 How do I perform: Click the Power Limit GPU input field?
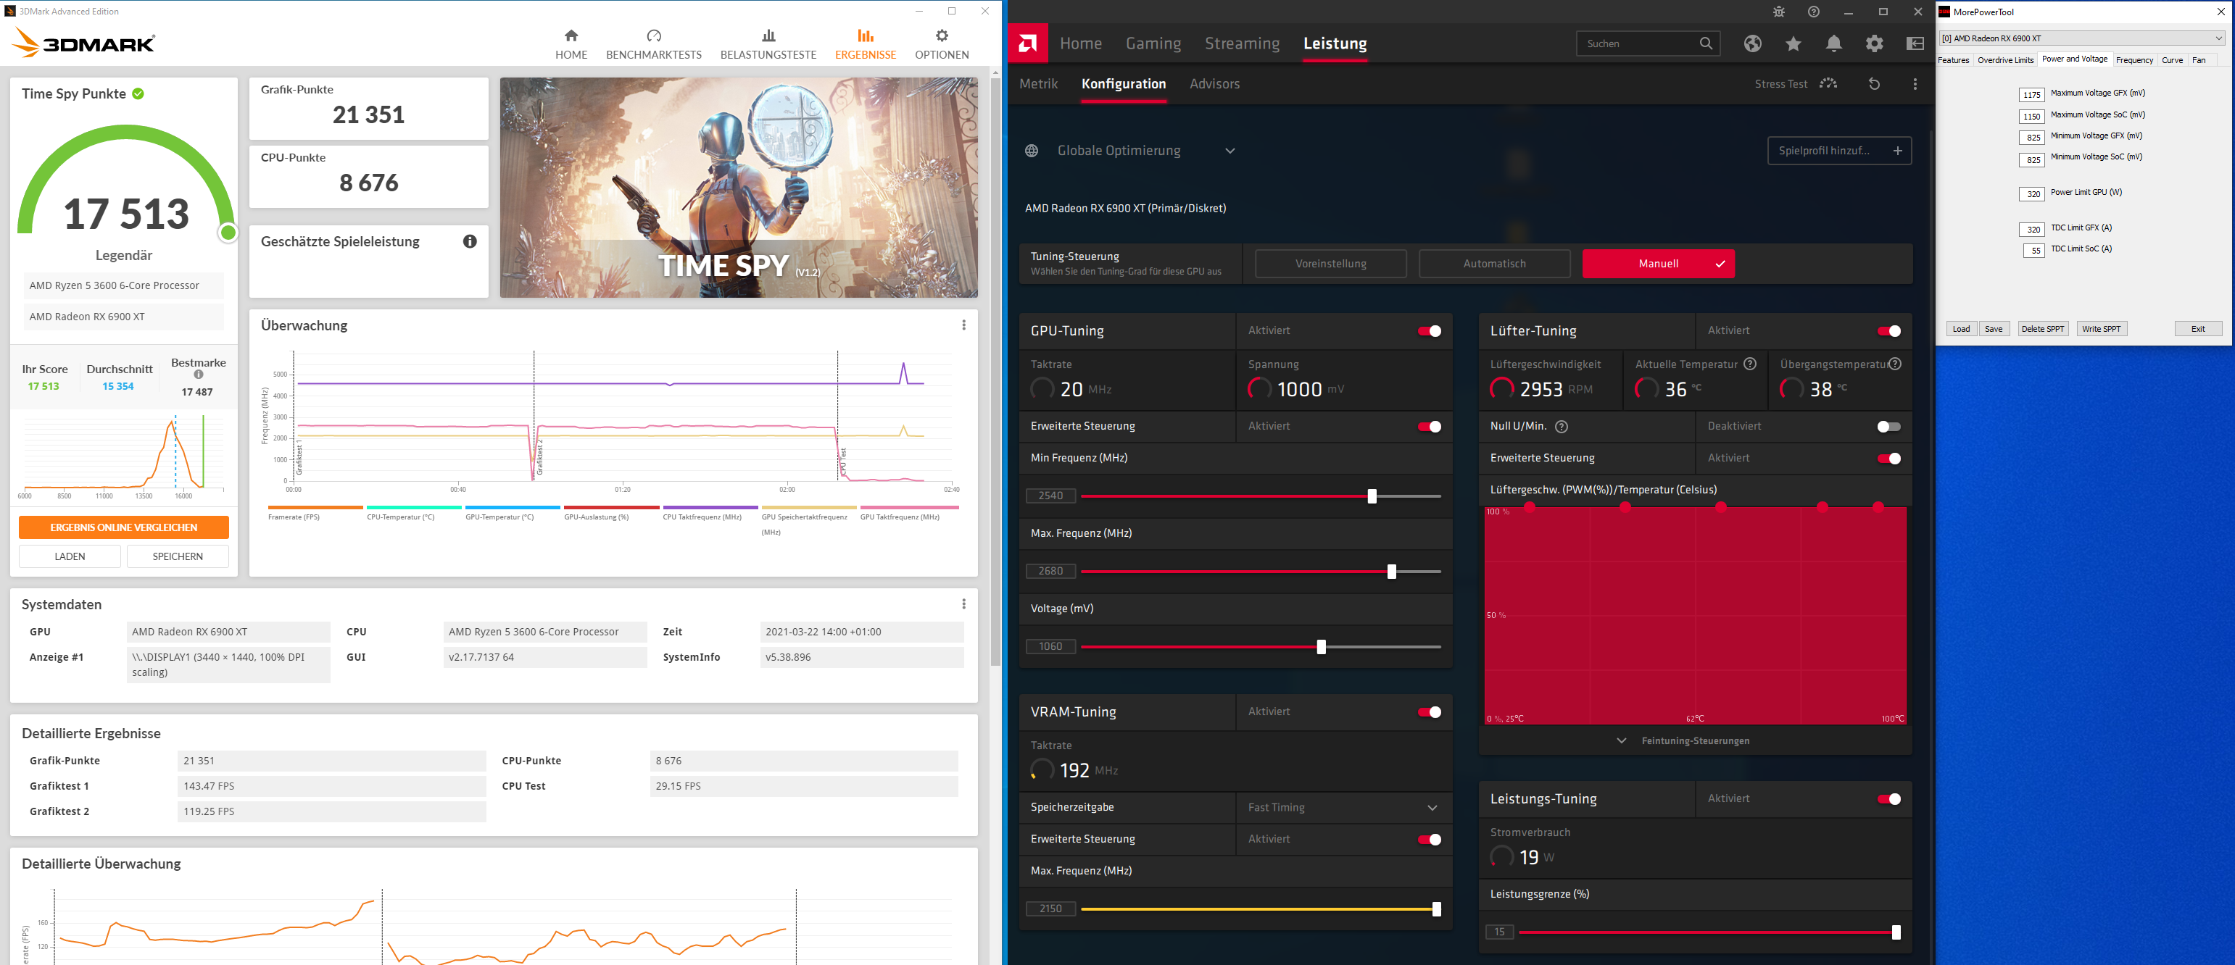2032,194
